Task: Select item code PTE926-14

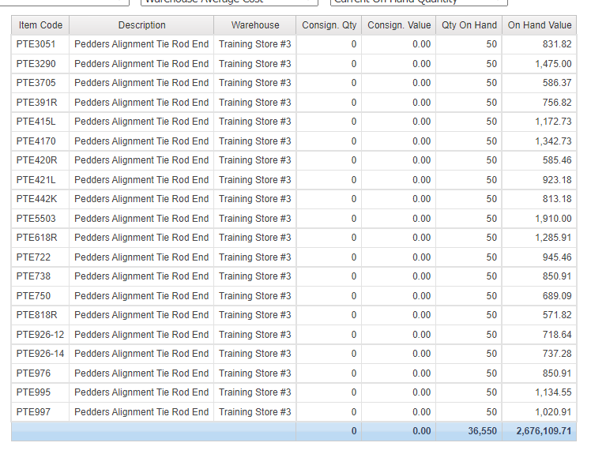Action: click(x=40, y=354)
